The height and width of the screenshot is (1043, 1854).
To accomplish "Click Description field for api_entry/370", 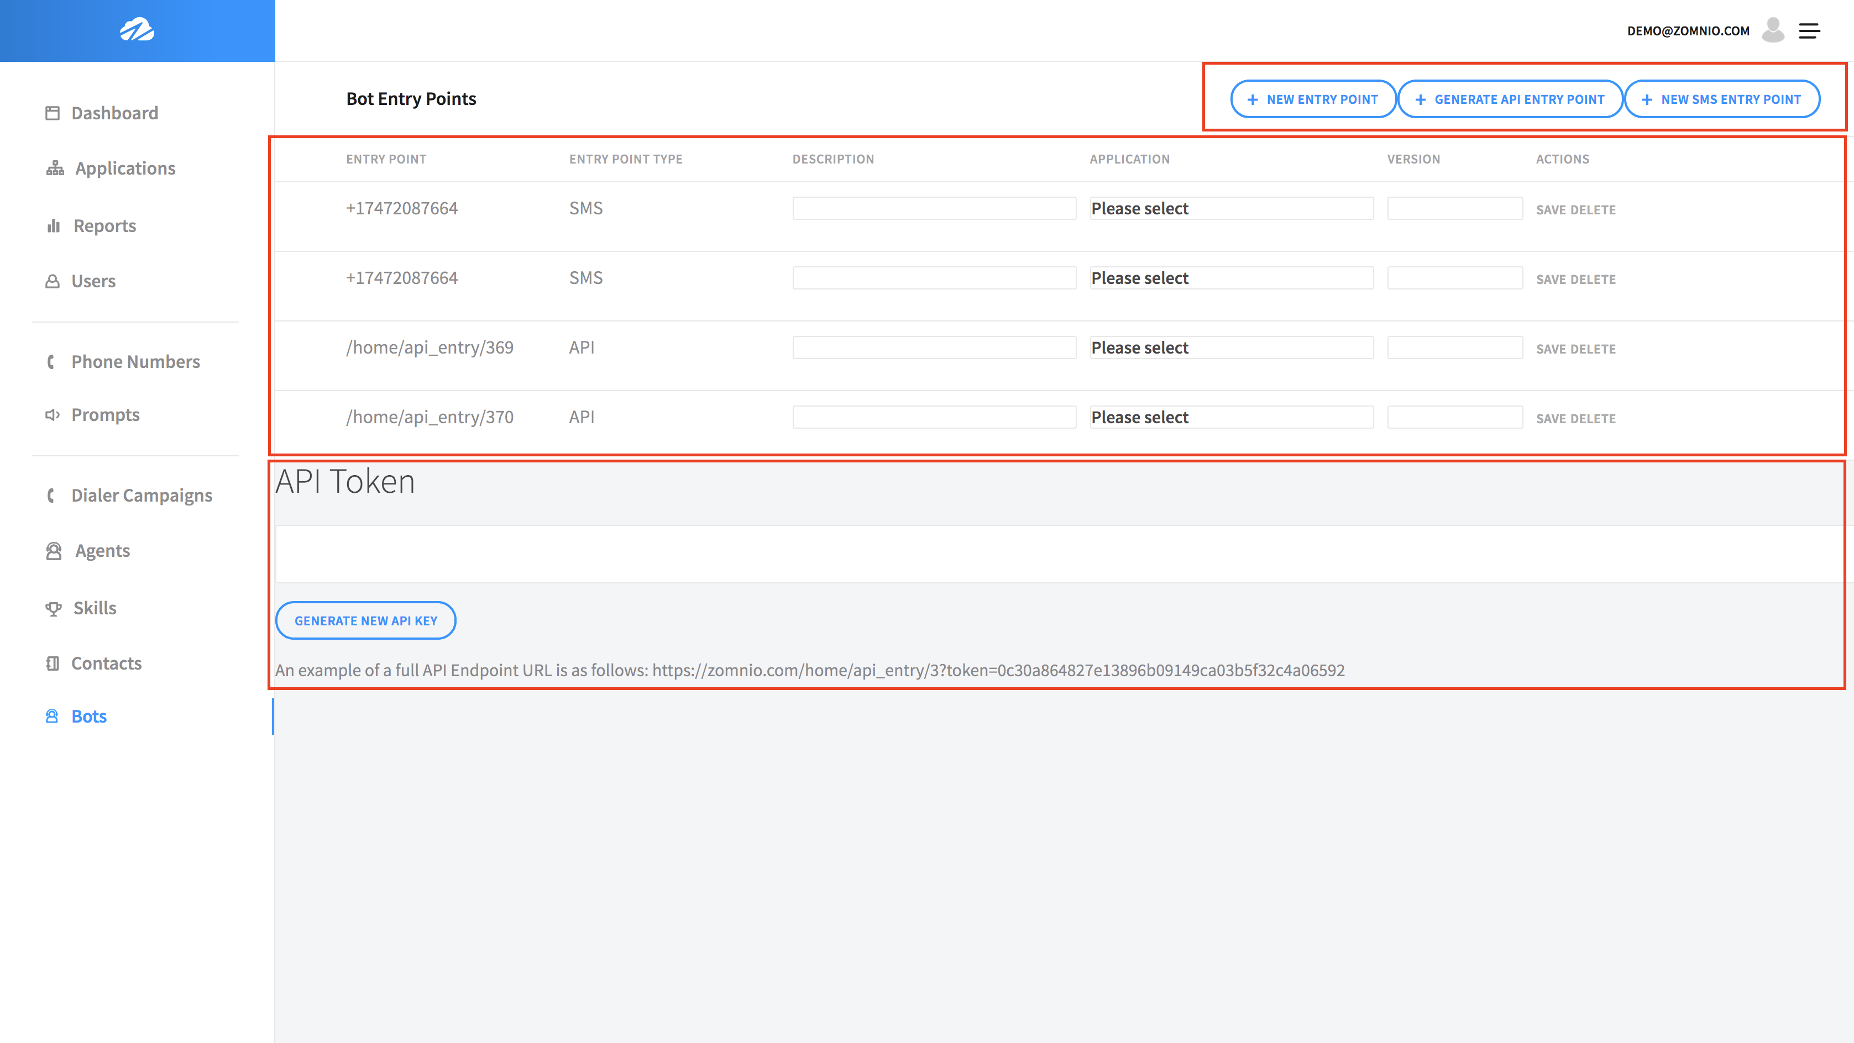I will (934, 418).
